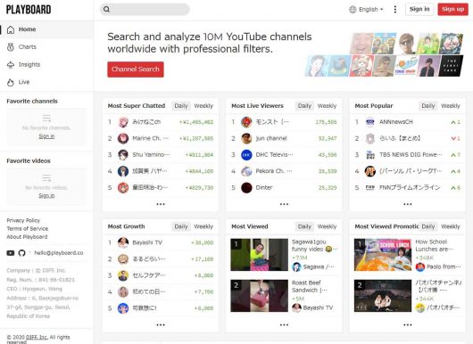473x344 pixels.
Task: Expand more entries under Most Popular
Action: [x=408, y=204]
